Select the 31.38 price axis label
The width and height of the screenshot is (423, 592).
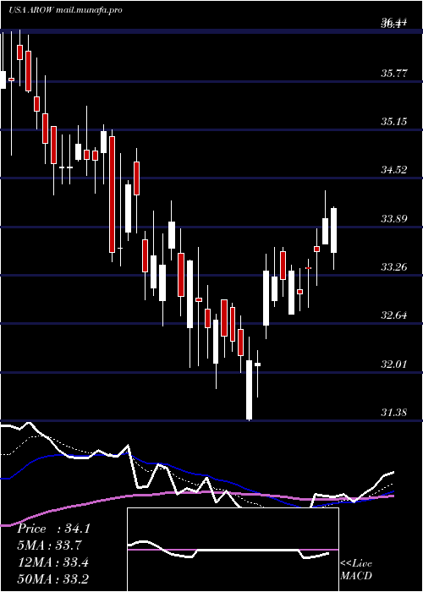(x=394, y=413)
